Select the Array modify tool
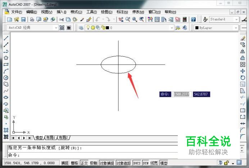249x168 pixels. 243,64
